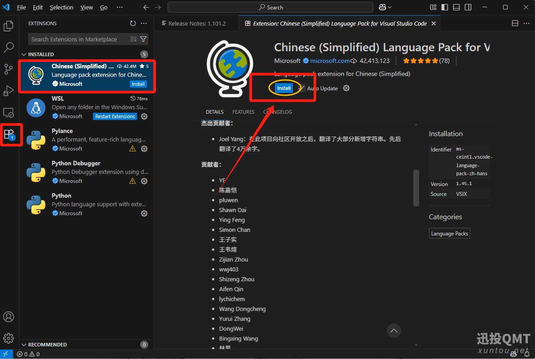The width and height of the screenshot is (535, 359).
Task: Close the Chinese Language Pack extension tab
Action: [433, 23]
